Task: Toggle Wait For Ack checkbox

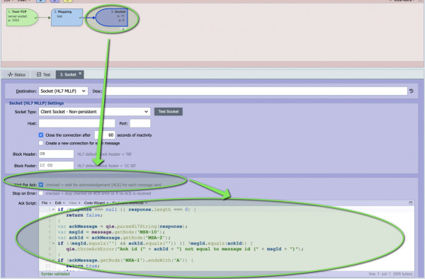Action: 41,185
